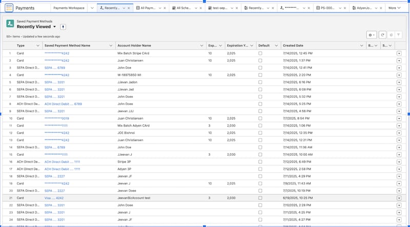Tick Default checkbox on JeevanBizAccount test row
The width and height of the screenshot is (410, 227).
click(x=260, y=198)
